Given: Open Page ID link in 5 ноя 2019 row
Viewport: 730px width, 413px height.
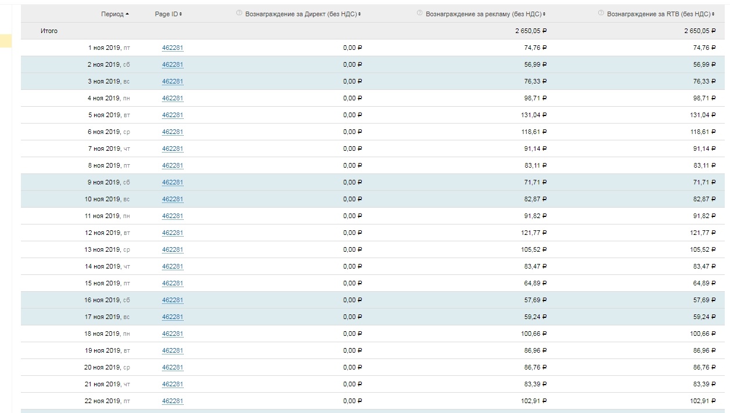Looking at the screenshot, I should pyautogui.click(x=172, y=115).
